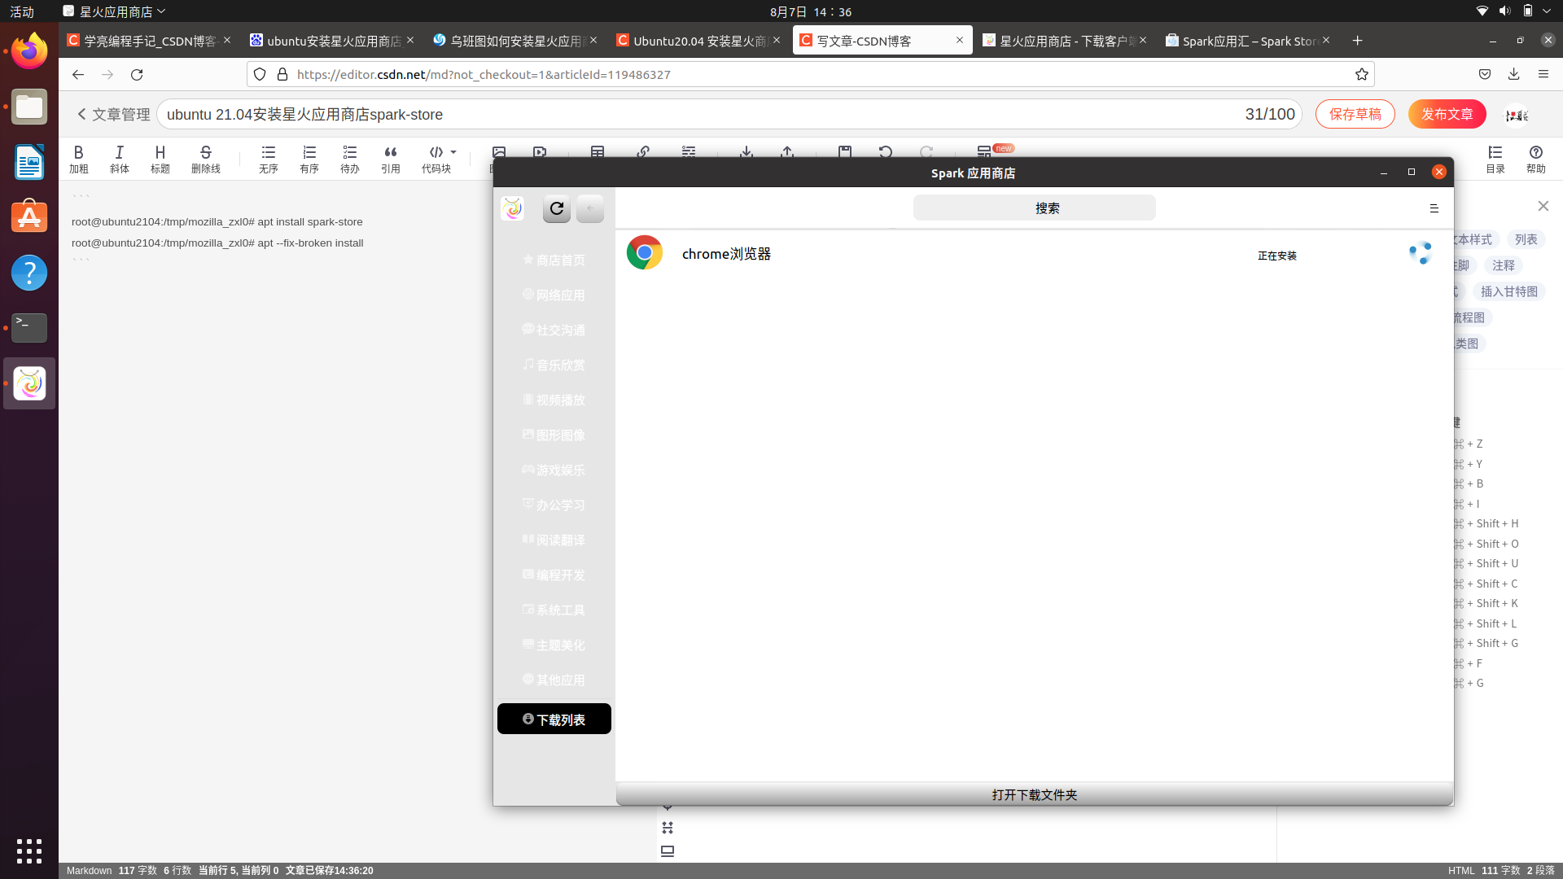The width and height of the screenshot is (1563, 879).
Task: Open Ubuntu Software from dock
Action: click(29, 217)
